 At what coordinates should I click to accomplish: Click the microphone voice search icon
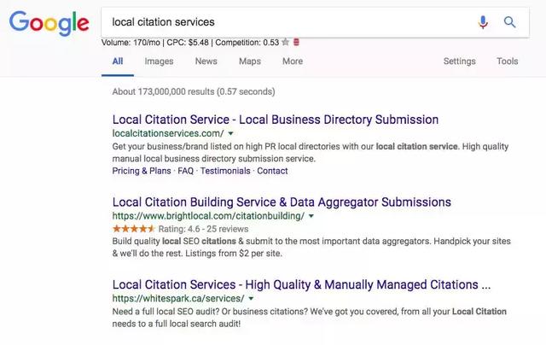(x=484, y=22)
